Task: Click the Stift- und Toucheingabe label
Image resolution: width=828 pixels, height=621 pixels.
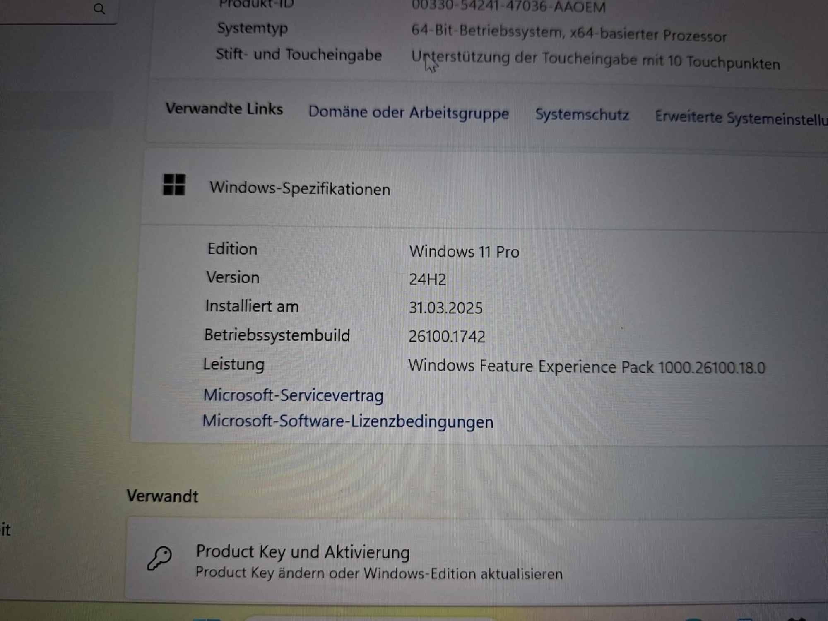Action: click(298, 55)
